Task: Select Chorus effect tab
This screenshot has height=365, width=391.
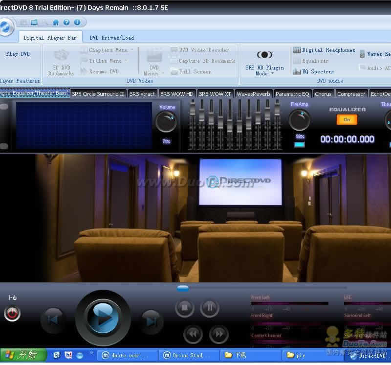Action: click(323, 94)
